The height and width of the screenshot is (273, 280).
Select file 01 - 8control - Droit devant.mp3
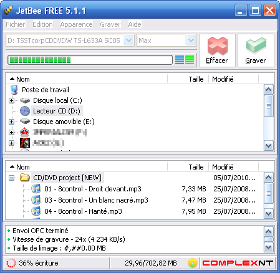pos(93,189)
